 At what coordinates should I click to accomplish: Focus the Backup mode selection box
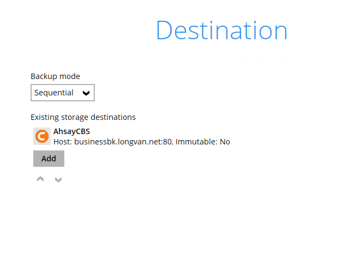click(x=63, y=93)
